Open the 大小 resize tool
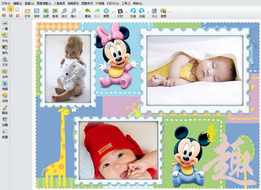Screen dimensions: 261x190 tap(154, 13)
